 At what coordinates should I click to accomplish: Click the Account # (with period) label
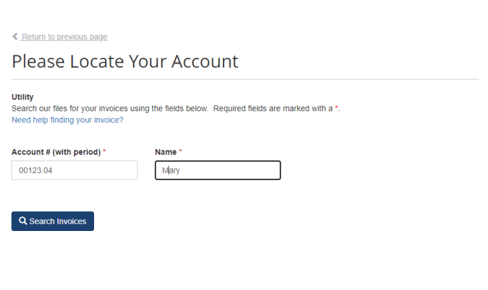[56, 152]
